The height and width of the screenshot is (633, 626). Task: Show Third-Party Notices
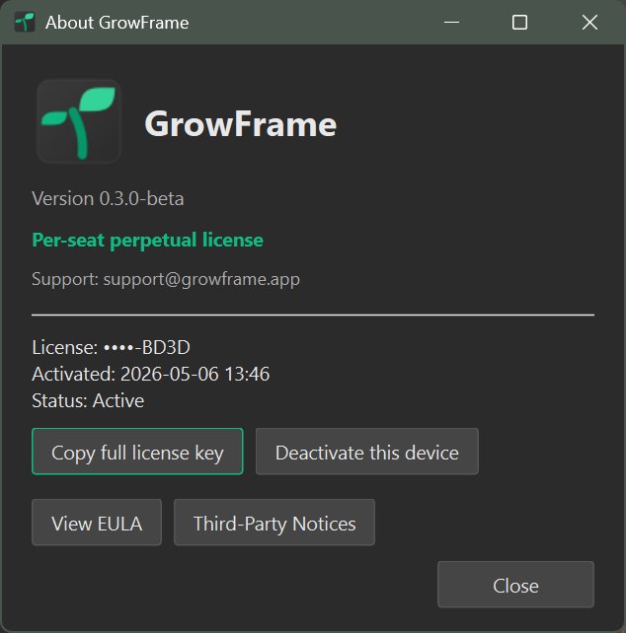click(x=274, y=523)
